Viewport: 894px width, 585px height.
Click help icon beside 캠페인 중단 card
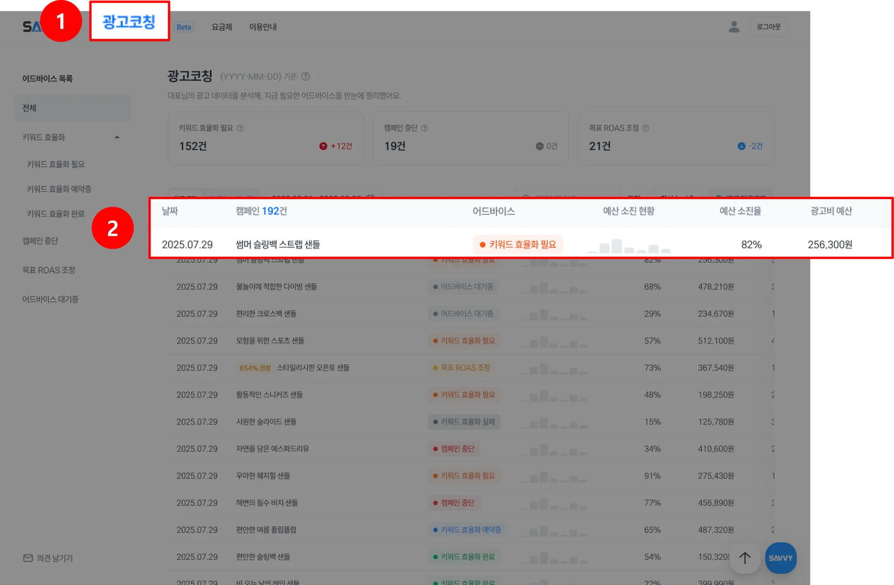(x=424, y=128)
